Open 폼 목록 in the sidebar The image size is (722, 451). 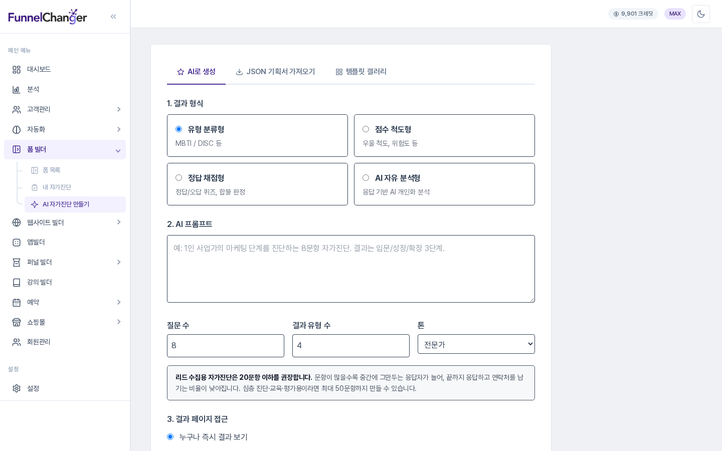tap(75, 170)
